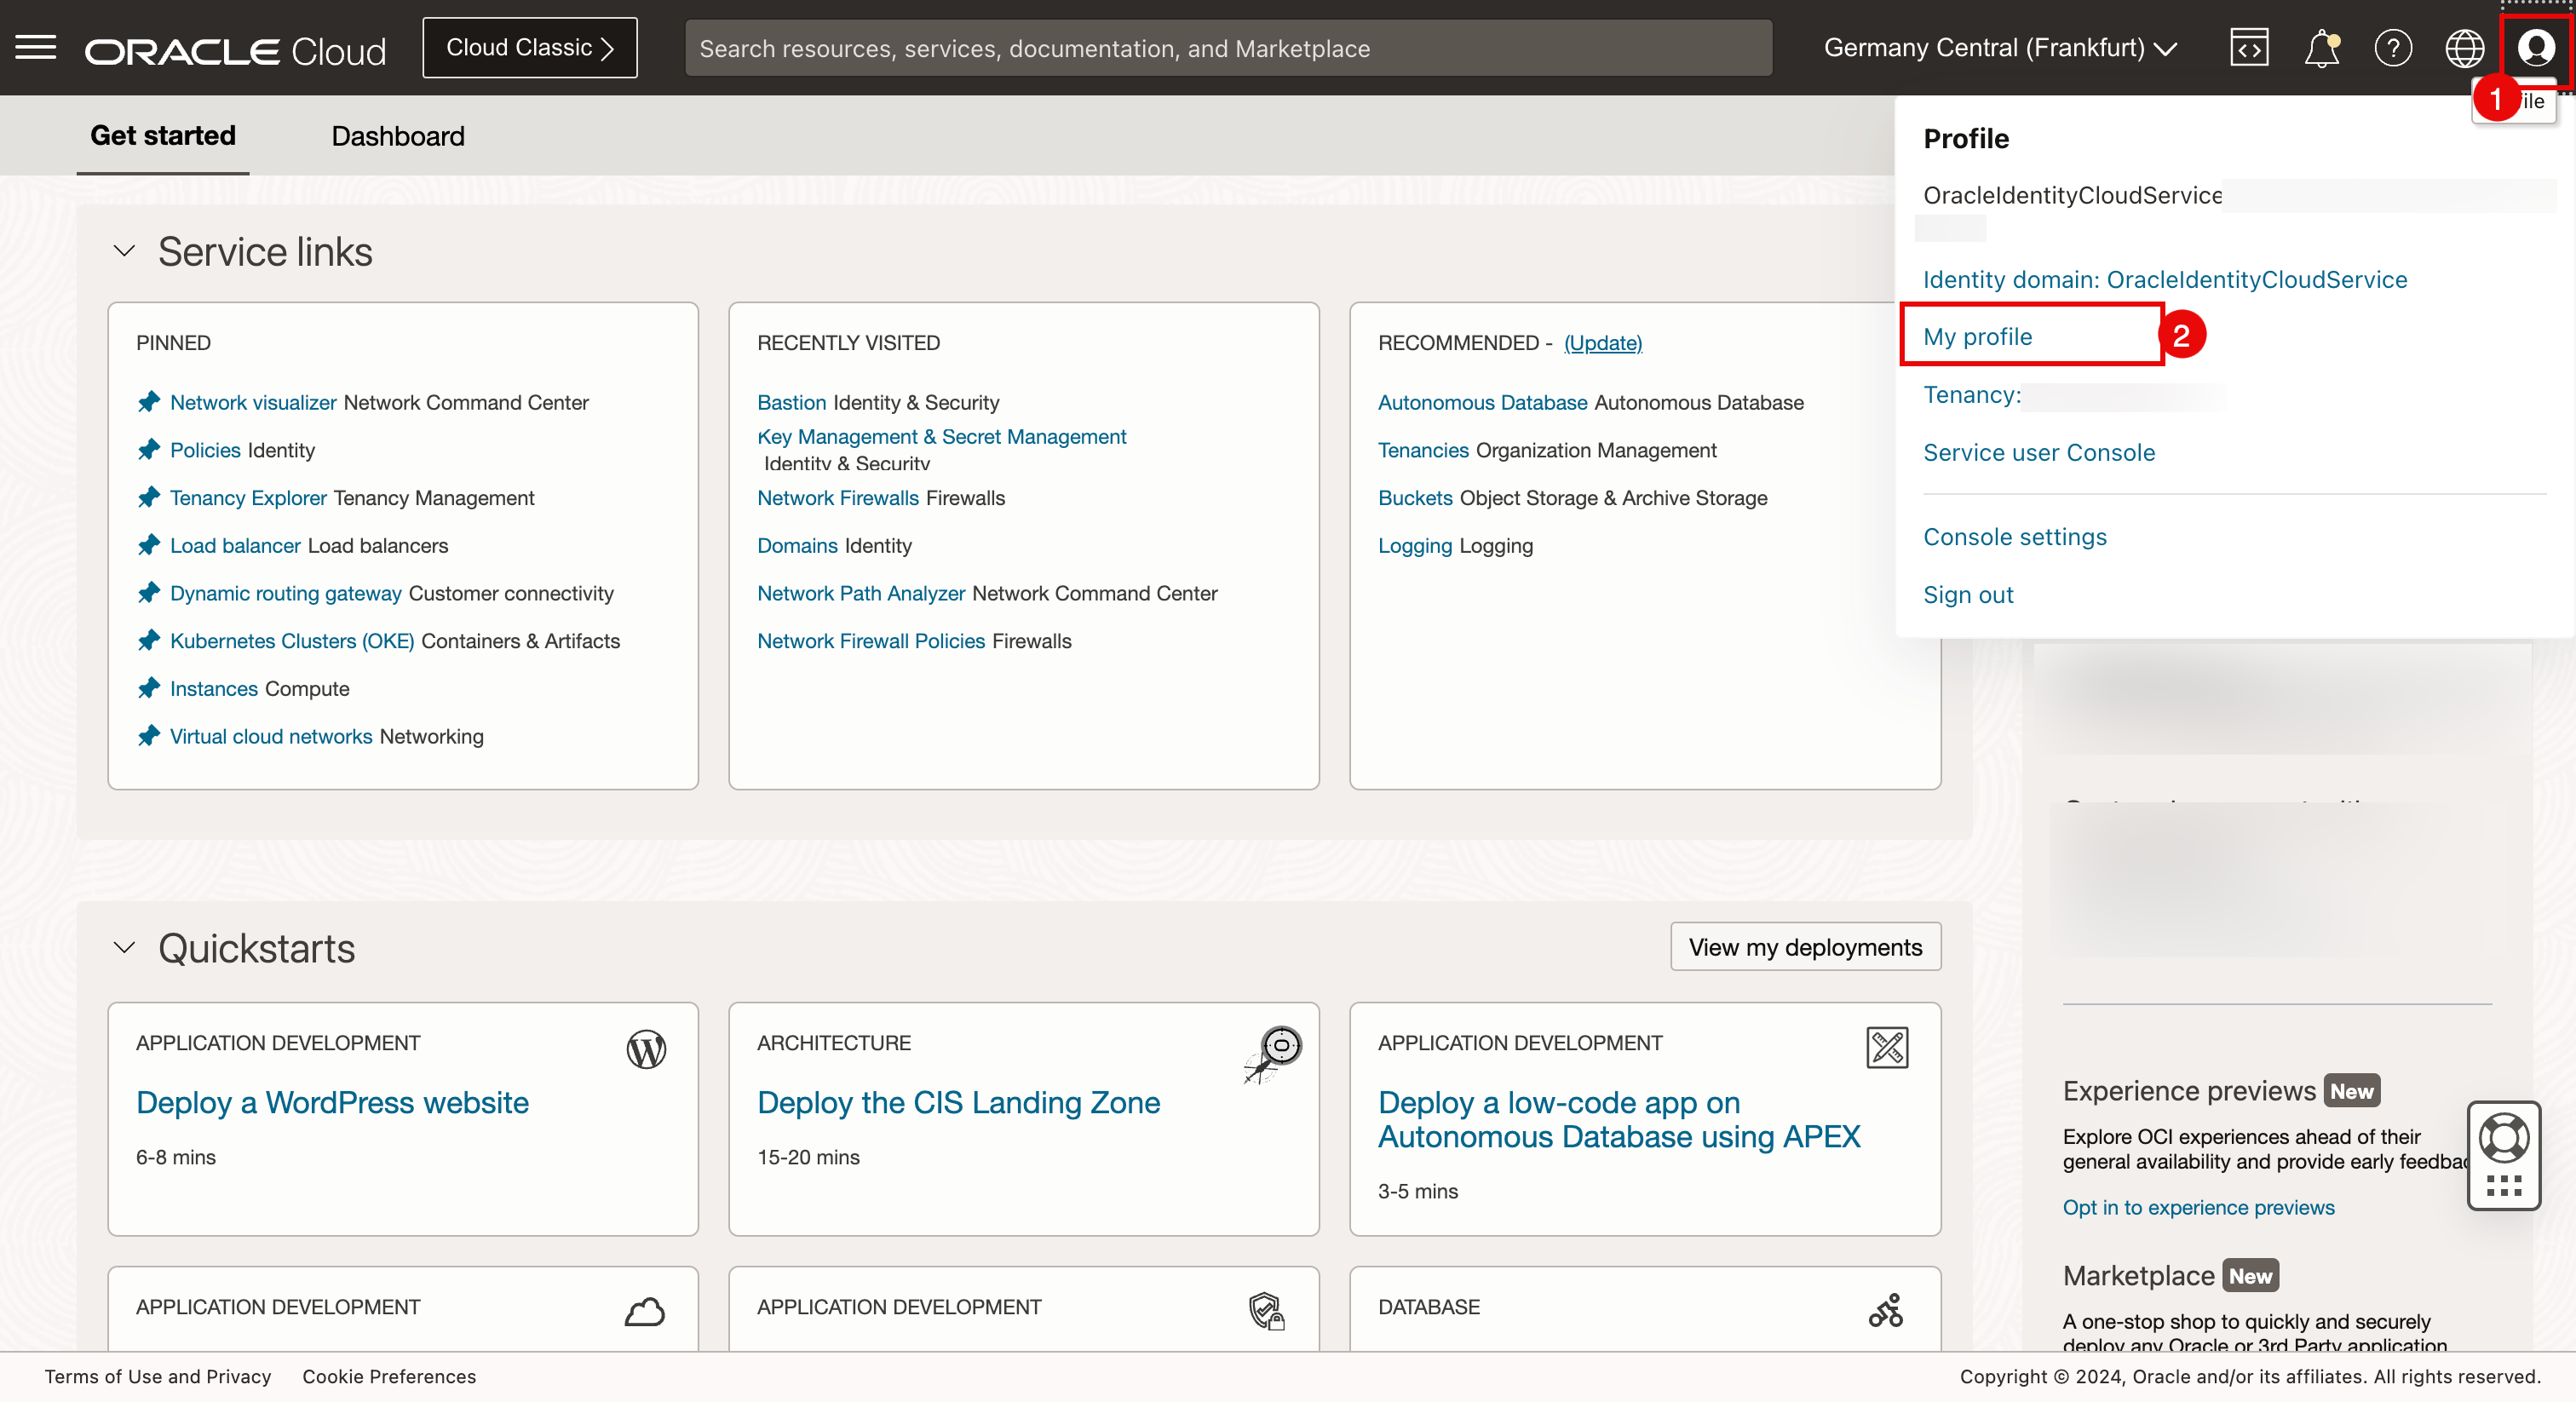Choose Sign out from the profile menu
Viewport: 2576px width, 1402px height.
pos(1967,594)
